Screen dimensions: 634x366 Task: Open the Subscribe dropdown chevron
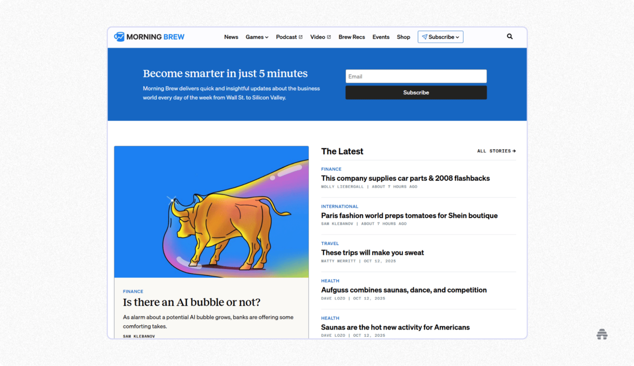point(457,37)
